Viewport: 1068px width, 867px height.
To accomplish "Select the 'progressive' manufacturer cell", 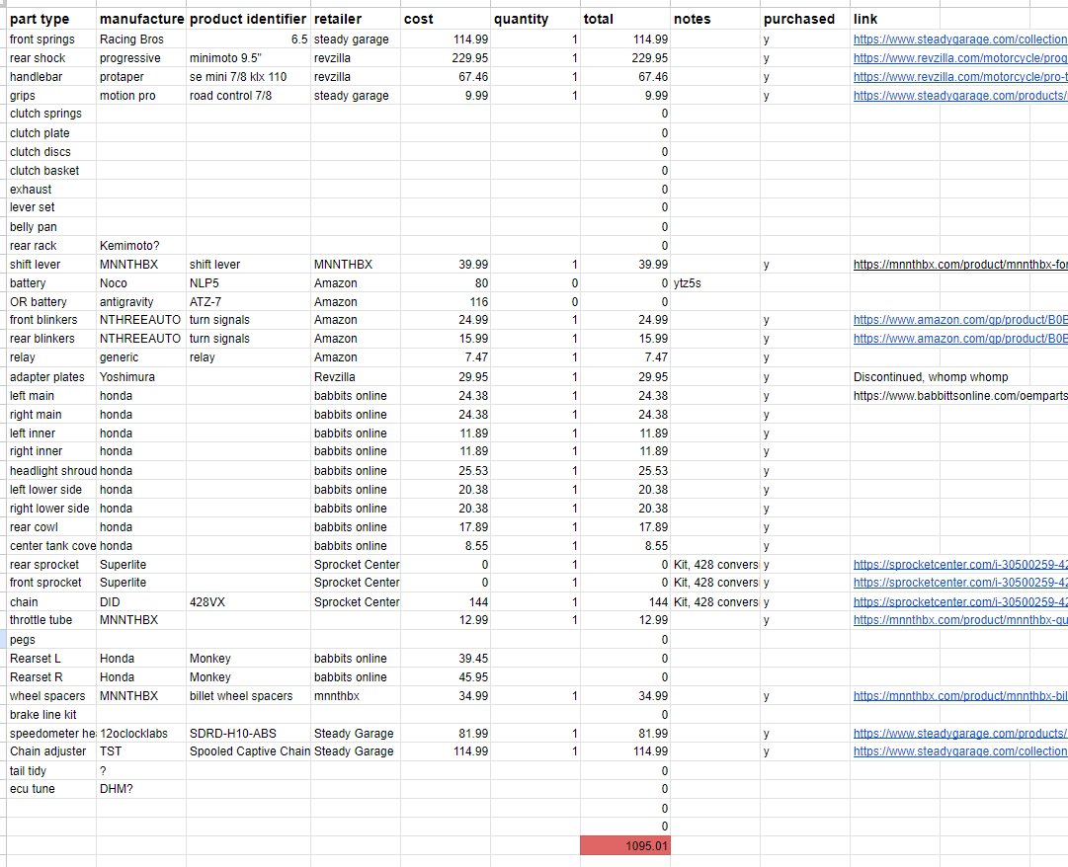I will [x=141, y=58].
